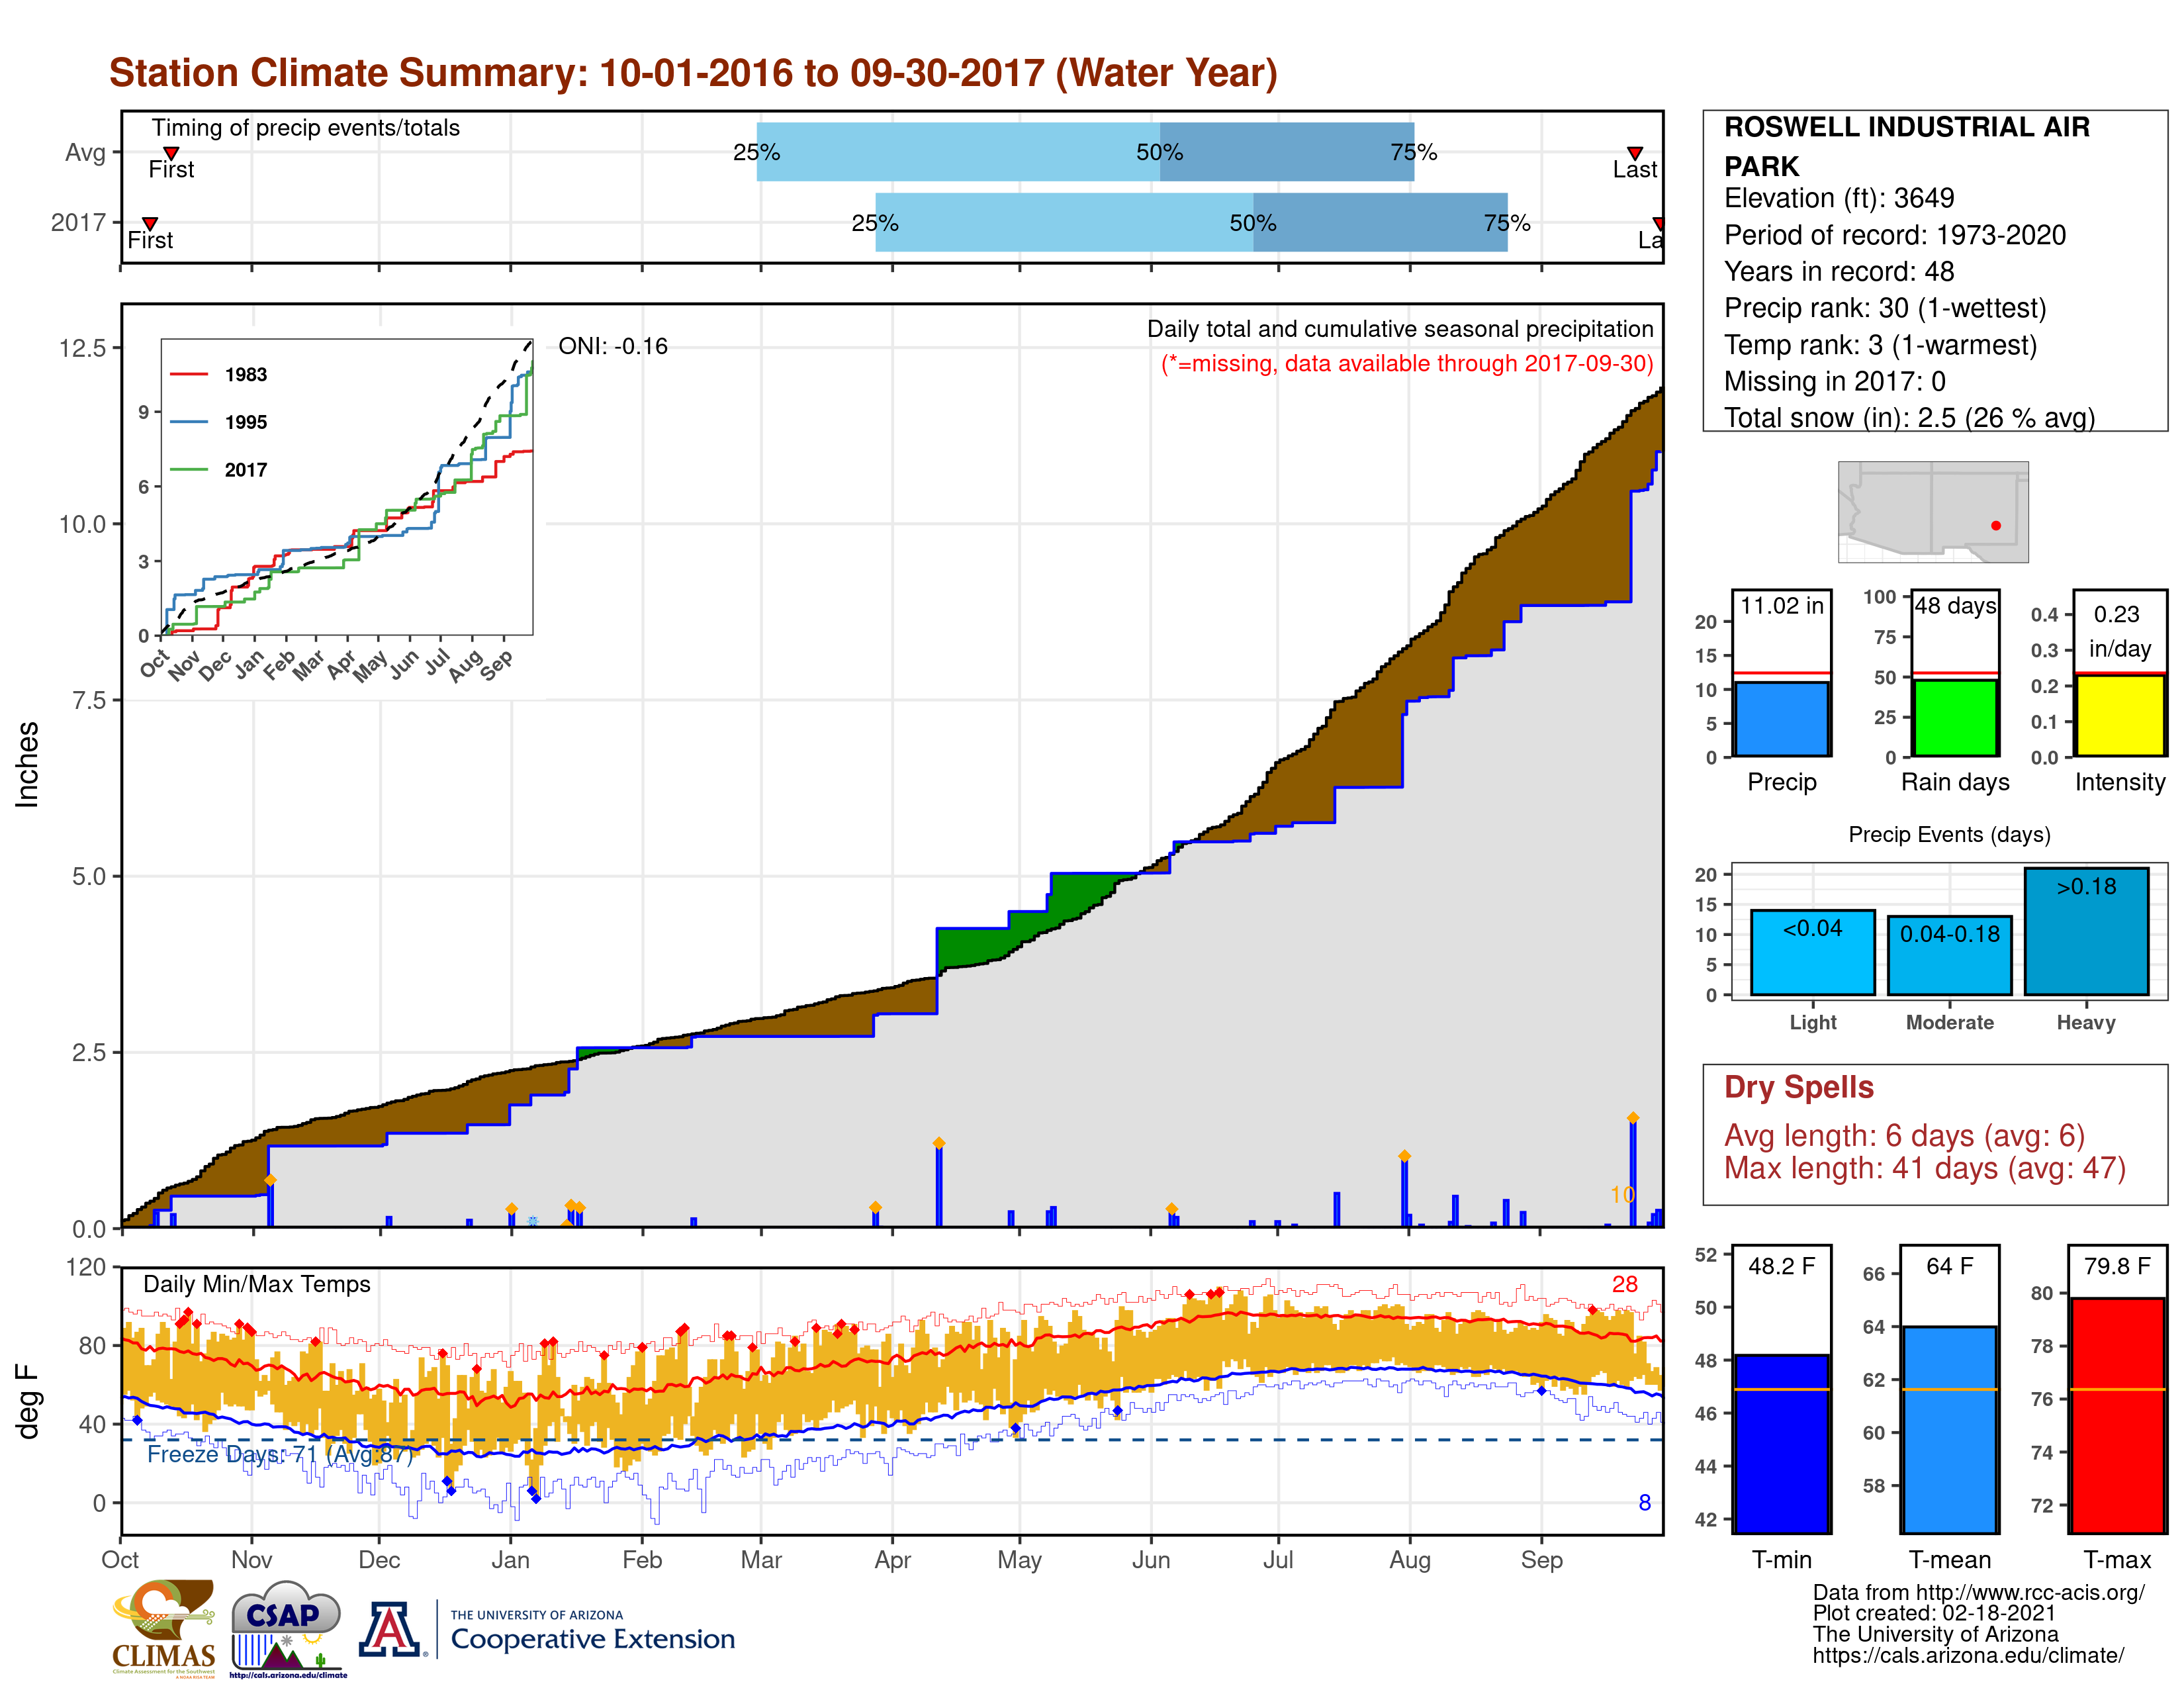Click the CLIMAS logo
2184x1688 pixels.
click(164, 1628)
